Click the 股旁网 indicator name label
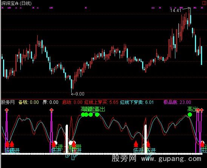Image resolution: width=207 pixels, height=168 pixels. tap(8, 102)
